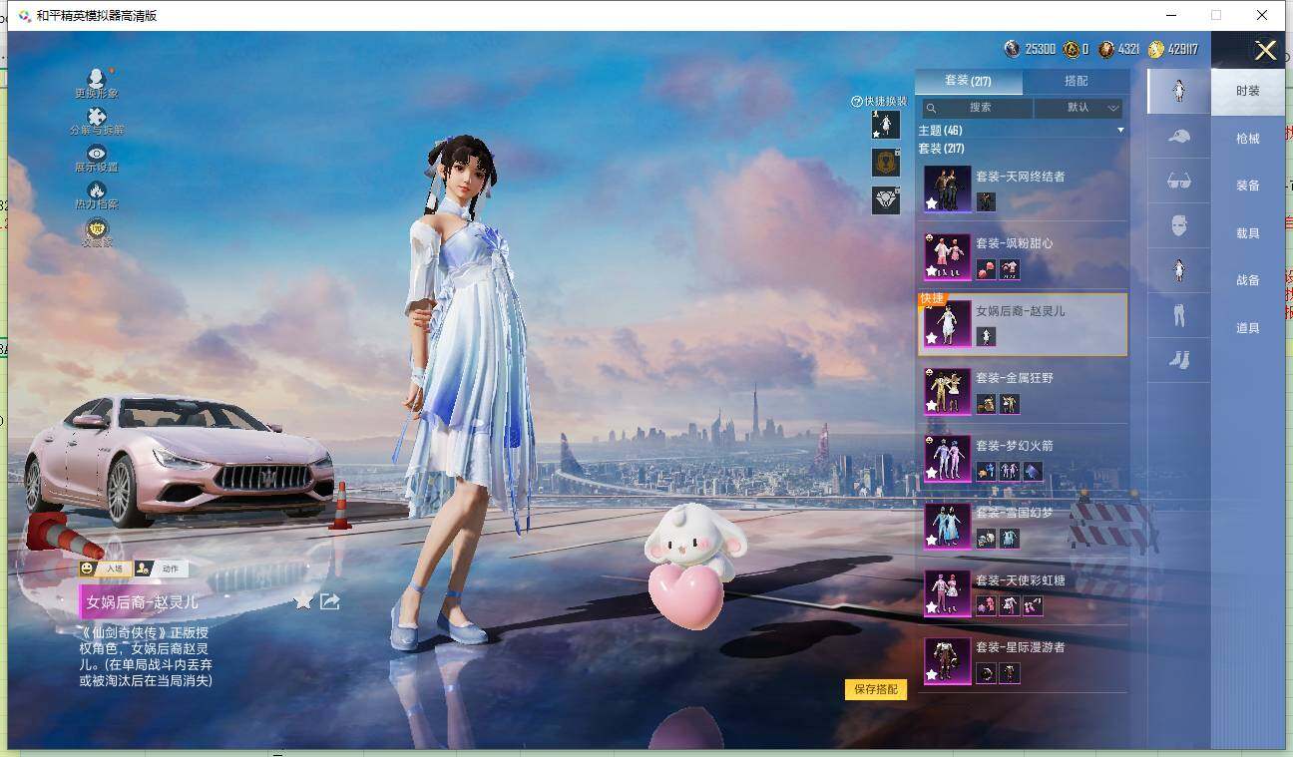Select the 套装-梦幻火箭 outfit thumbnail

(x=947, y=458)
